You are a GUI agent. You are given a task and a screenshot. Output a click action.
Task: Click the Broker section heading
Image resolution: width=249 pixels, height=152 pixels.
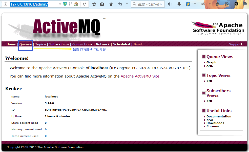click(13, 89)
